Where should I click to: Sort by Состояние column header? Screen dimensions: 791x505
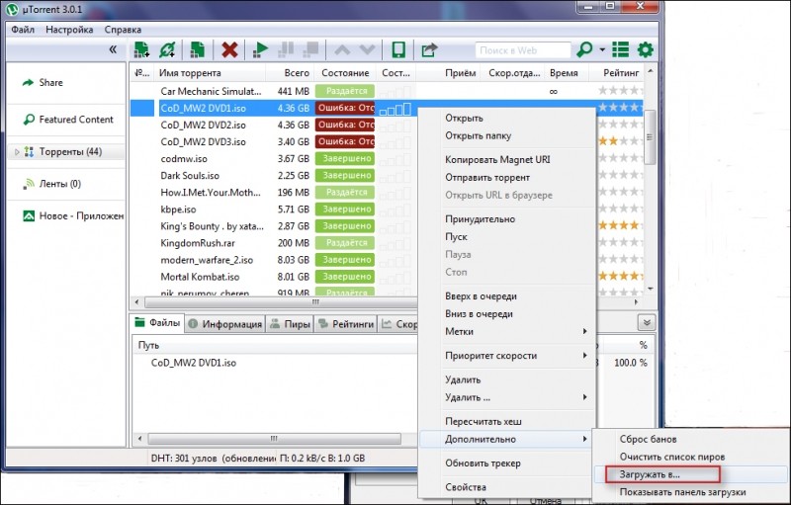pyautogui.click(x=345, y=73)
